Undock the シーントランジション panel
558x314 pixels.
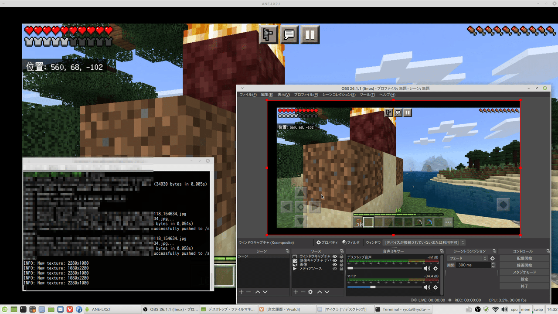[x=495, y=251]
